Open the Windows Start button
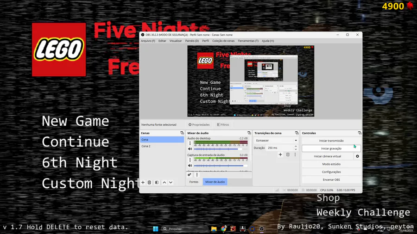The height and width of the screenshot is (234, 417). [x=156, y=229]
